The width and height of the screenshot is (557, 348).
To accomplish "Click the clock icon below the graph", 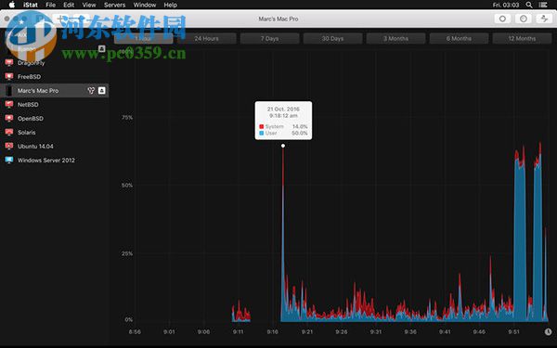I will click(548, 331).
